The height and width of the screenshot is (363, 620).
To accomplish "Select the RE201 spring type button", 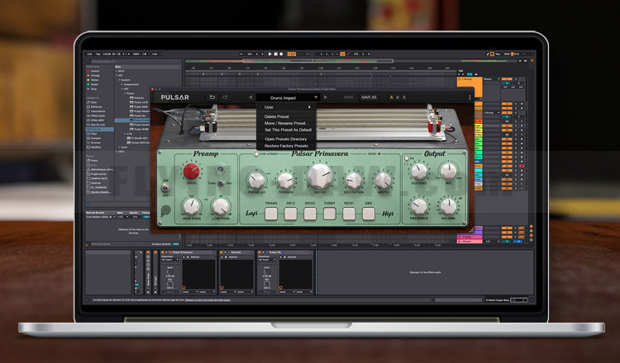I will click(x=349, y=214).
